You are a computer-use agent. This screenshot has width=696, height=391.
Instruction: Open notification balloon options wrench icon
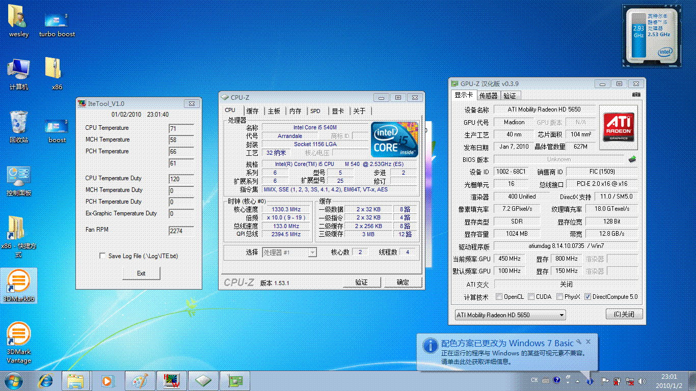click(579, 342)
